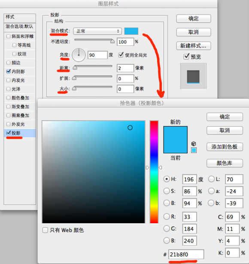Click the 不透明度 opacity slider handle
249x264 pixels.
112,41
